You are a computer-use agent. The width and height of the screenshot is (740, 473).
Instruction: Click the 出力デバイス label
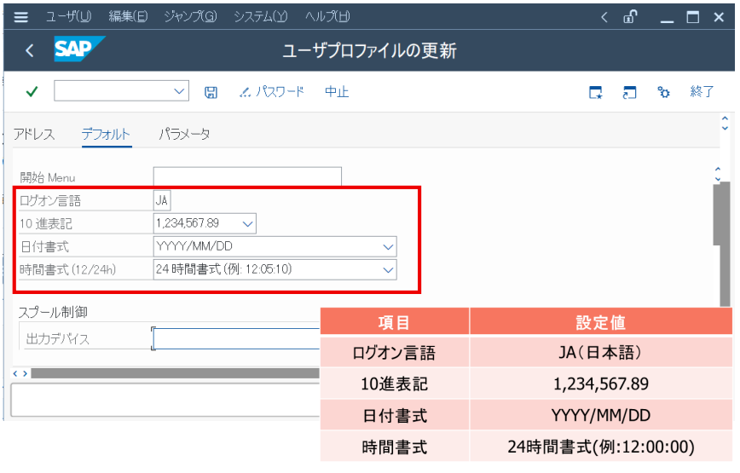[x=58, y=338]
